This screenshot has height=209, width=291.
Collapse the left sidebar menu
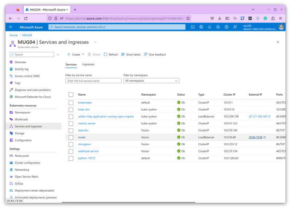click(x=58, y=55)
